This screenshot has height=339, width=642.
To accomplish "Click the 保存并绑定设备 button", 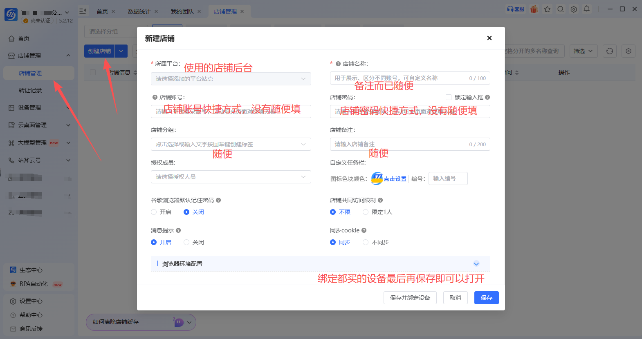I will (x=410, y=298).
